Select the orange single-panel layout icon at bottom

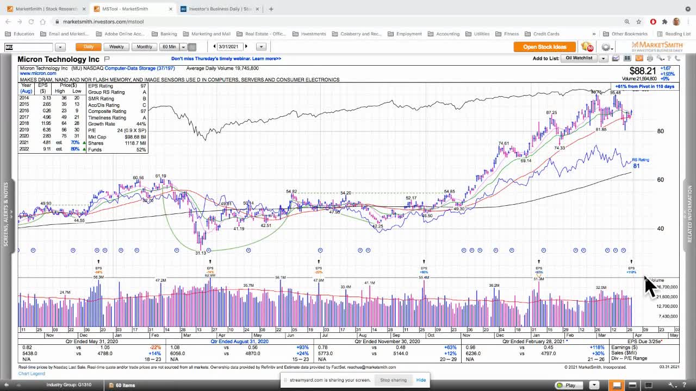pos(617,385)
